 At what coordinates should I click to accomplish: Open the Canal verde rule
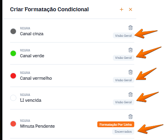(32, 56)
